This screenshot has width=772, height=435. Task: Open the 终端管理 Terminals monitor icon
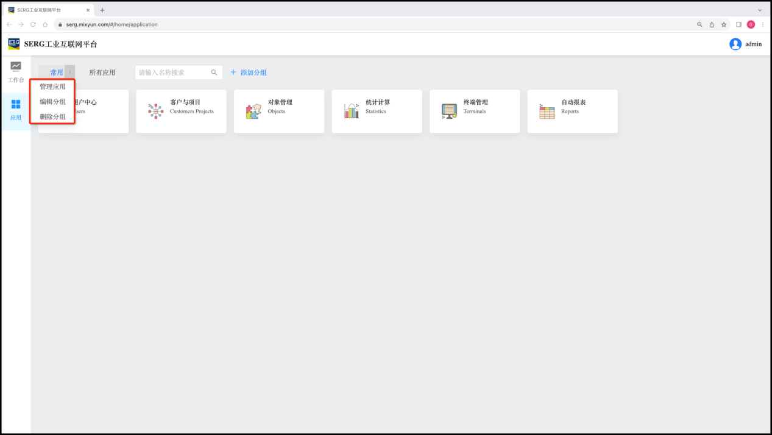tap(449, 111)
